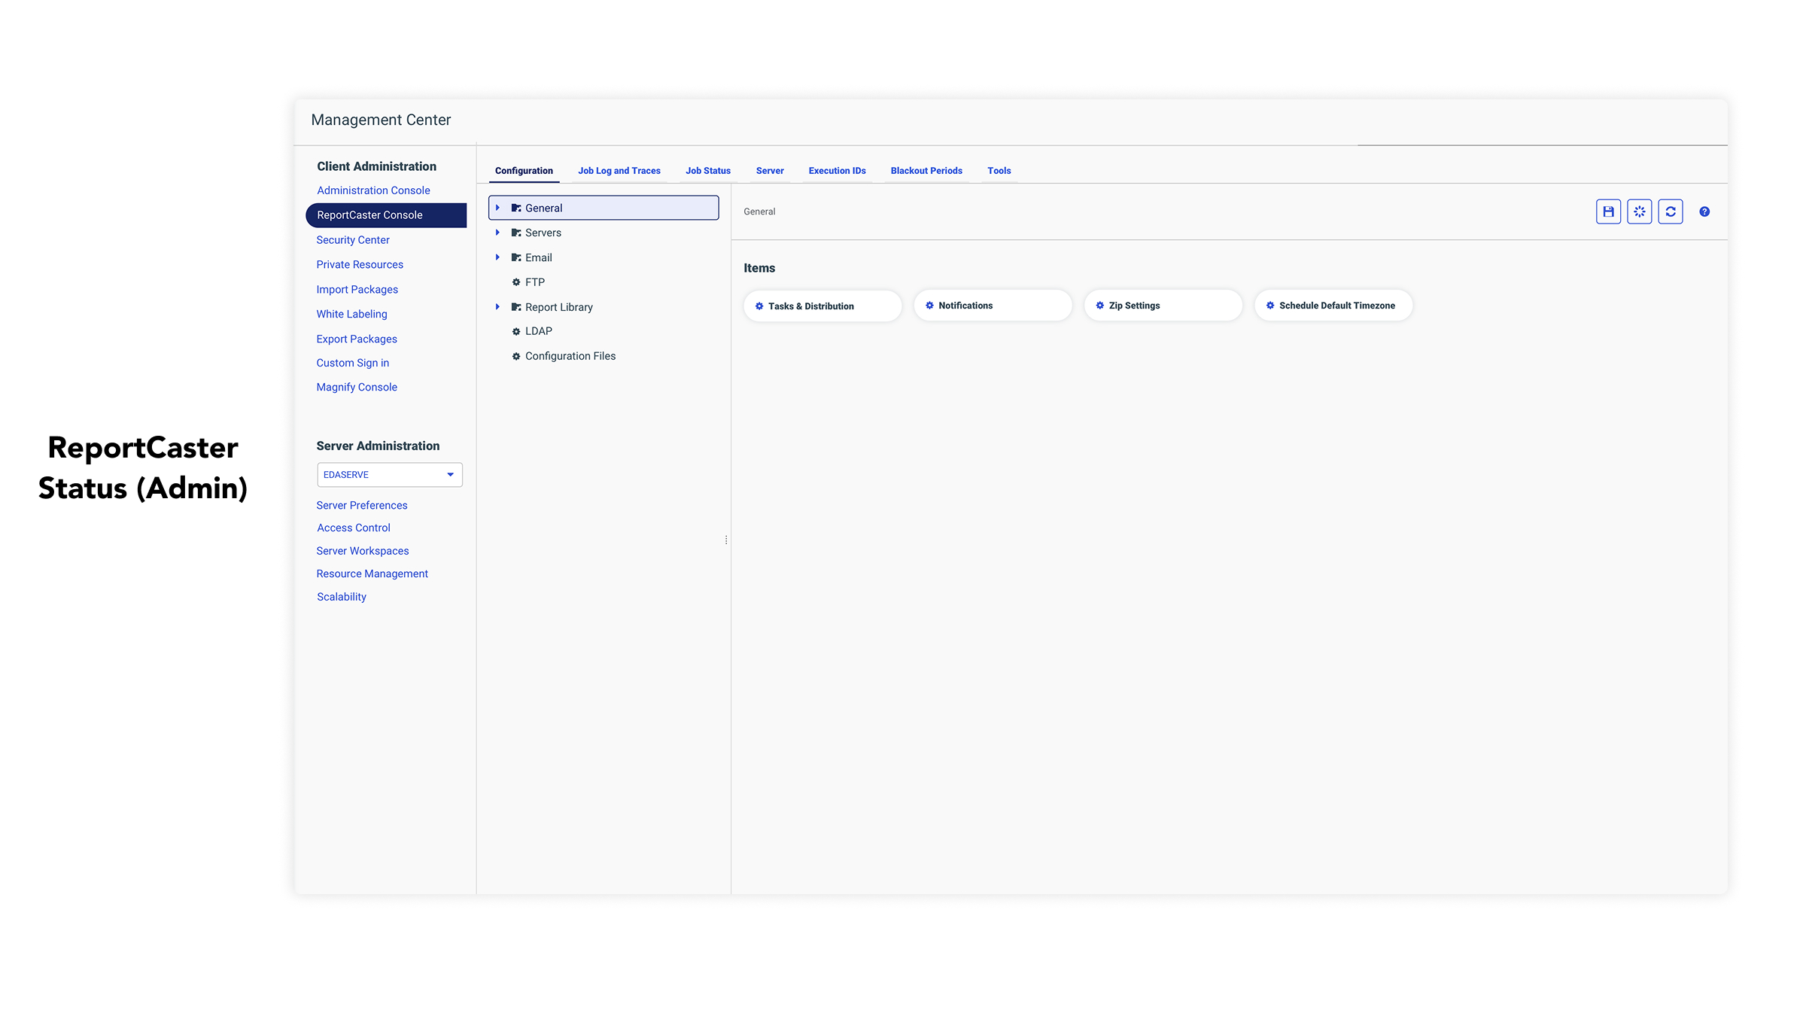Screen dimensions: 1806x1016
Task: Expand the Report Library node arrow
Action: tap(497, 307)
